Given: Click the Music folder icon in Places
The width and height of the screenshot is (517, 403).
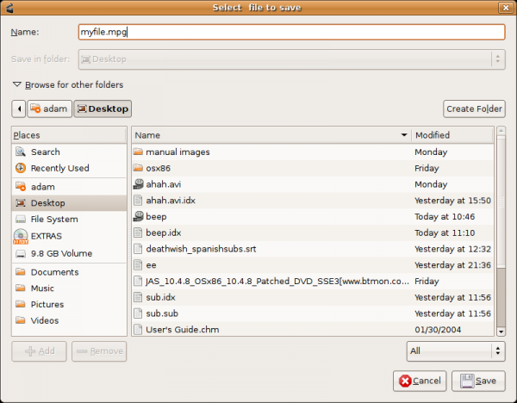Looking at the screenshot, I should 21,288.
